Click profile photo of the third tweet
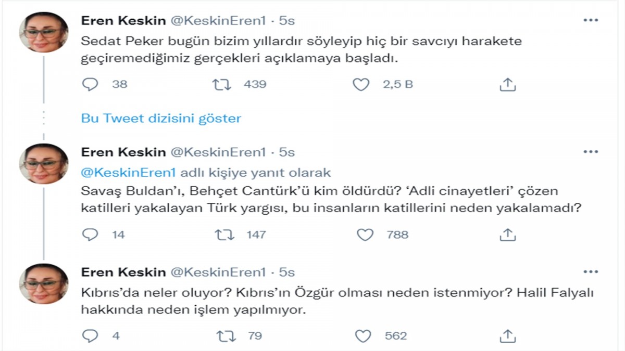 (44, 283)
